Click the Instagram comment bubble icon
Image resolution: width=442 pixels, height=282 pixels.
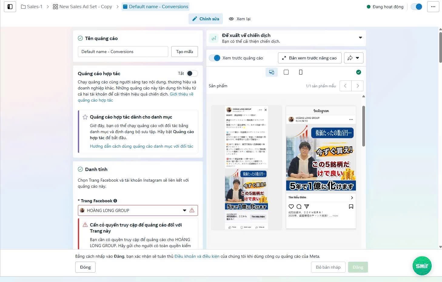tap(299, 206)
